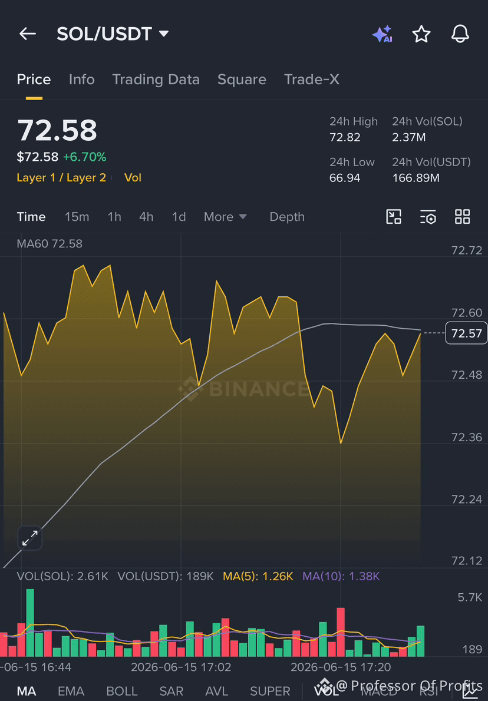Expand the More timeframes dropdown
The width and height of the screenshot is (488, 701).
click(225, 217)
